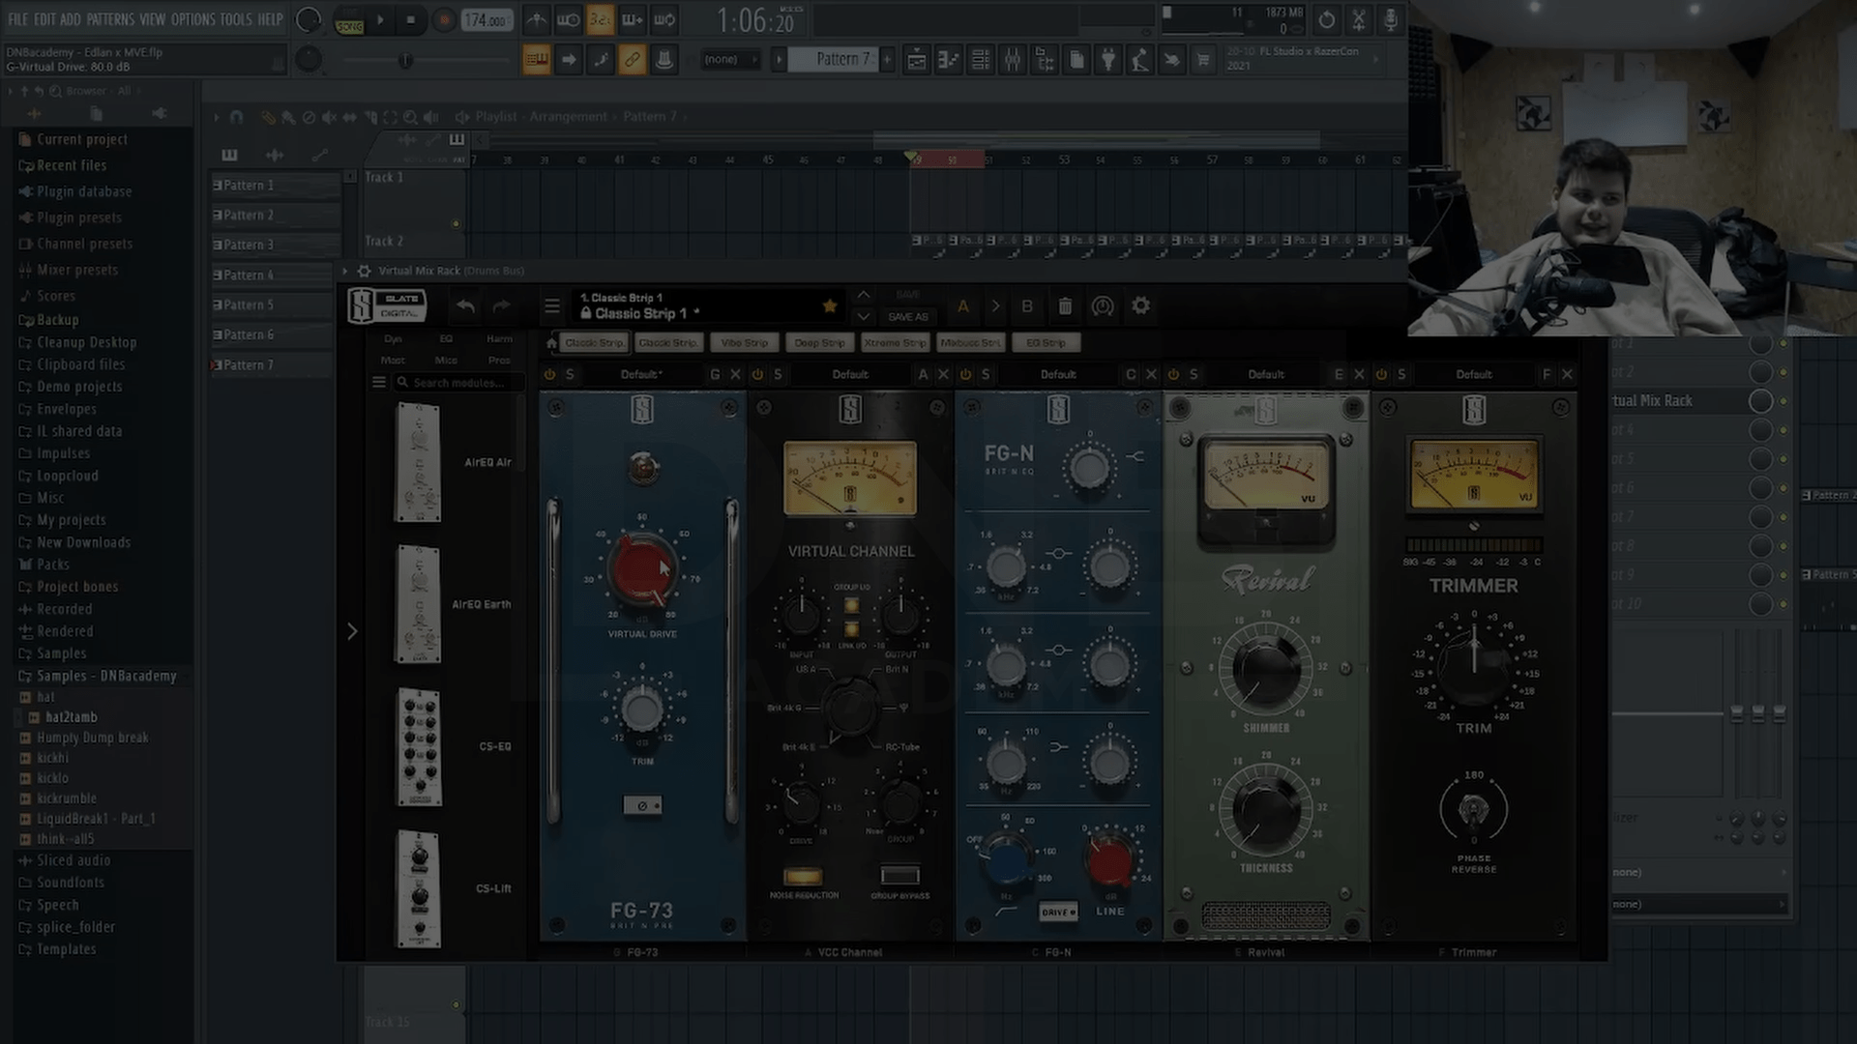The image size is (1857, 1044).
Task: Click the Dyn module filter
Action: (x=393, y=339)
